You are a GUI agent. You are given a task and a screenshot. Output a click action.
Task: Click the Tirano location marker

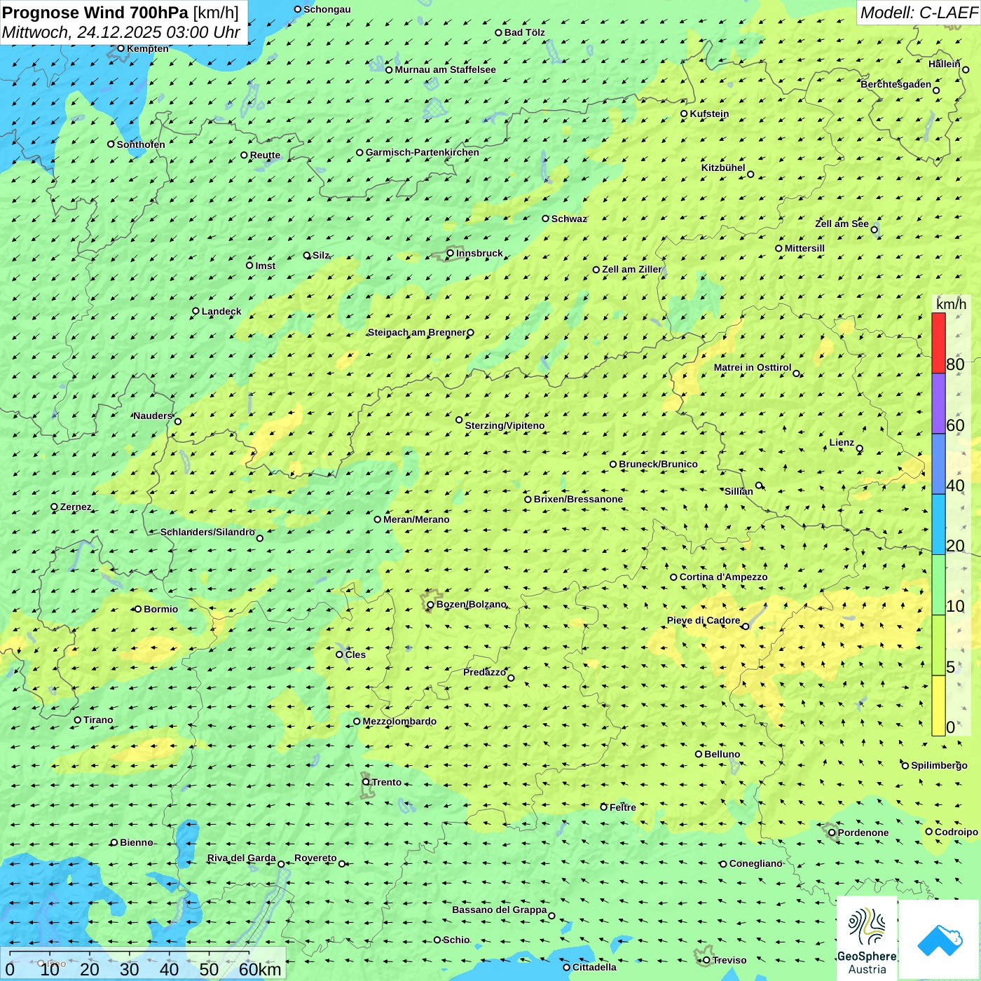(78, 720)
